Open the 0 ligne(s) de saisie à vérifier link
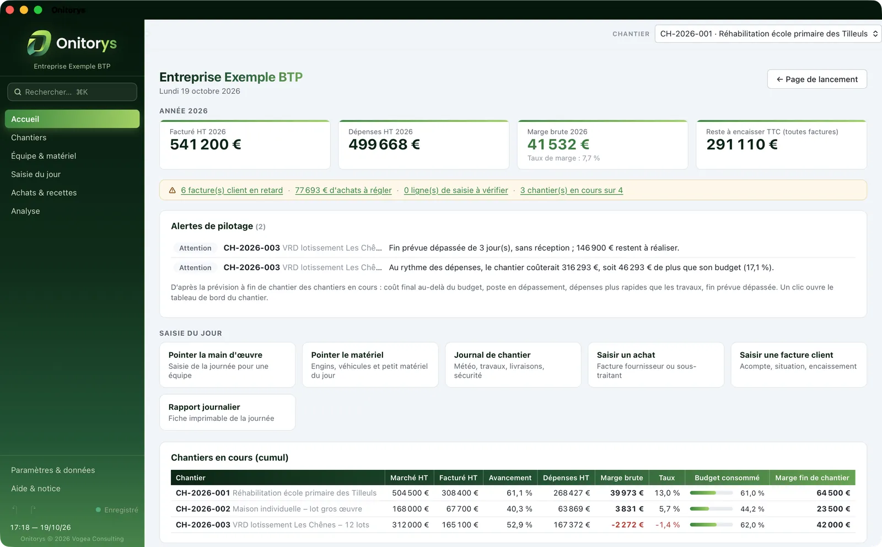The image size is (882, 547). tap(456, 190)
